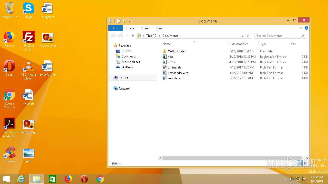Open the Windows Store taskbar icon
The height and width of the screenshot is (184, 328).
click(53, 179)
